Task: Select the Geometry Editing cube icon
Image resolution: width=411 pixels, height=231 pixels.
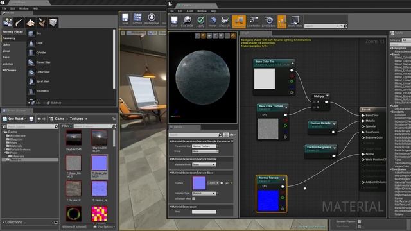Action: (x=53, y=22)
